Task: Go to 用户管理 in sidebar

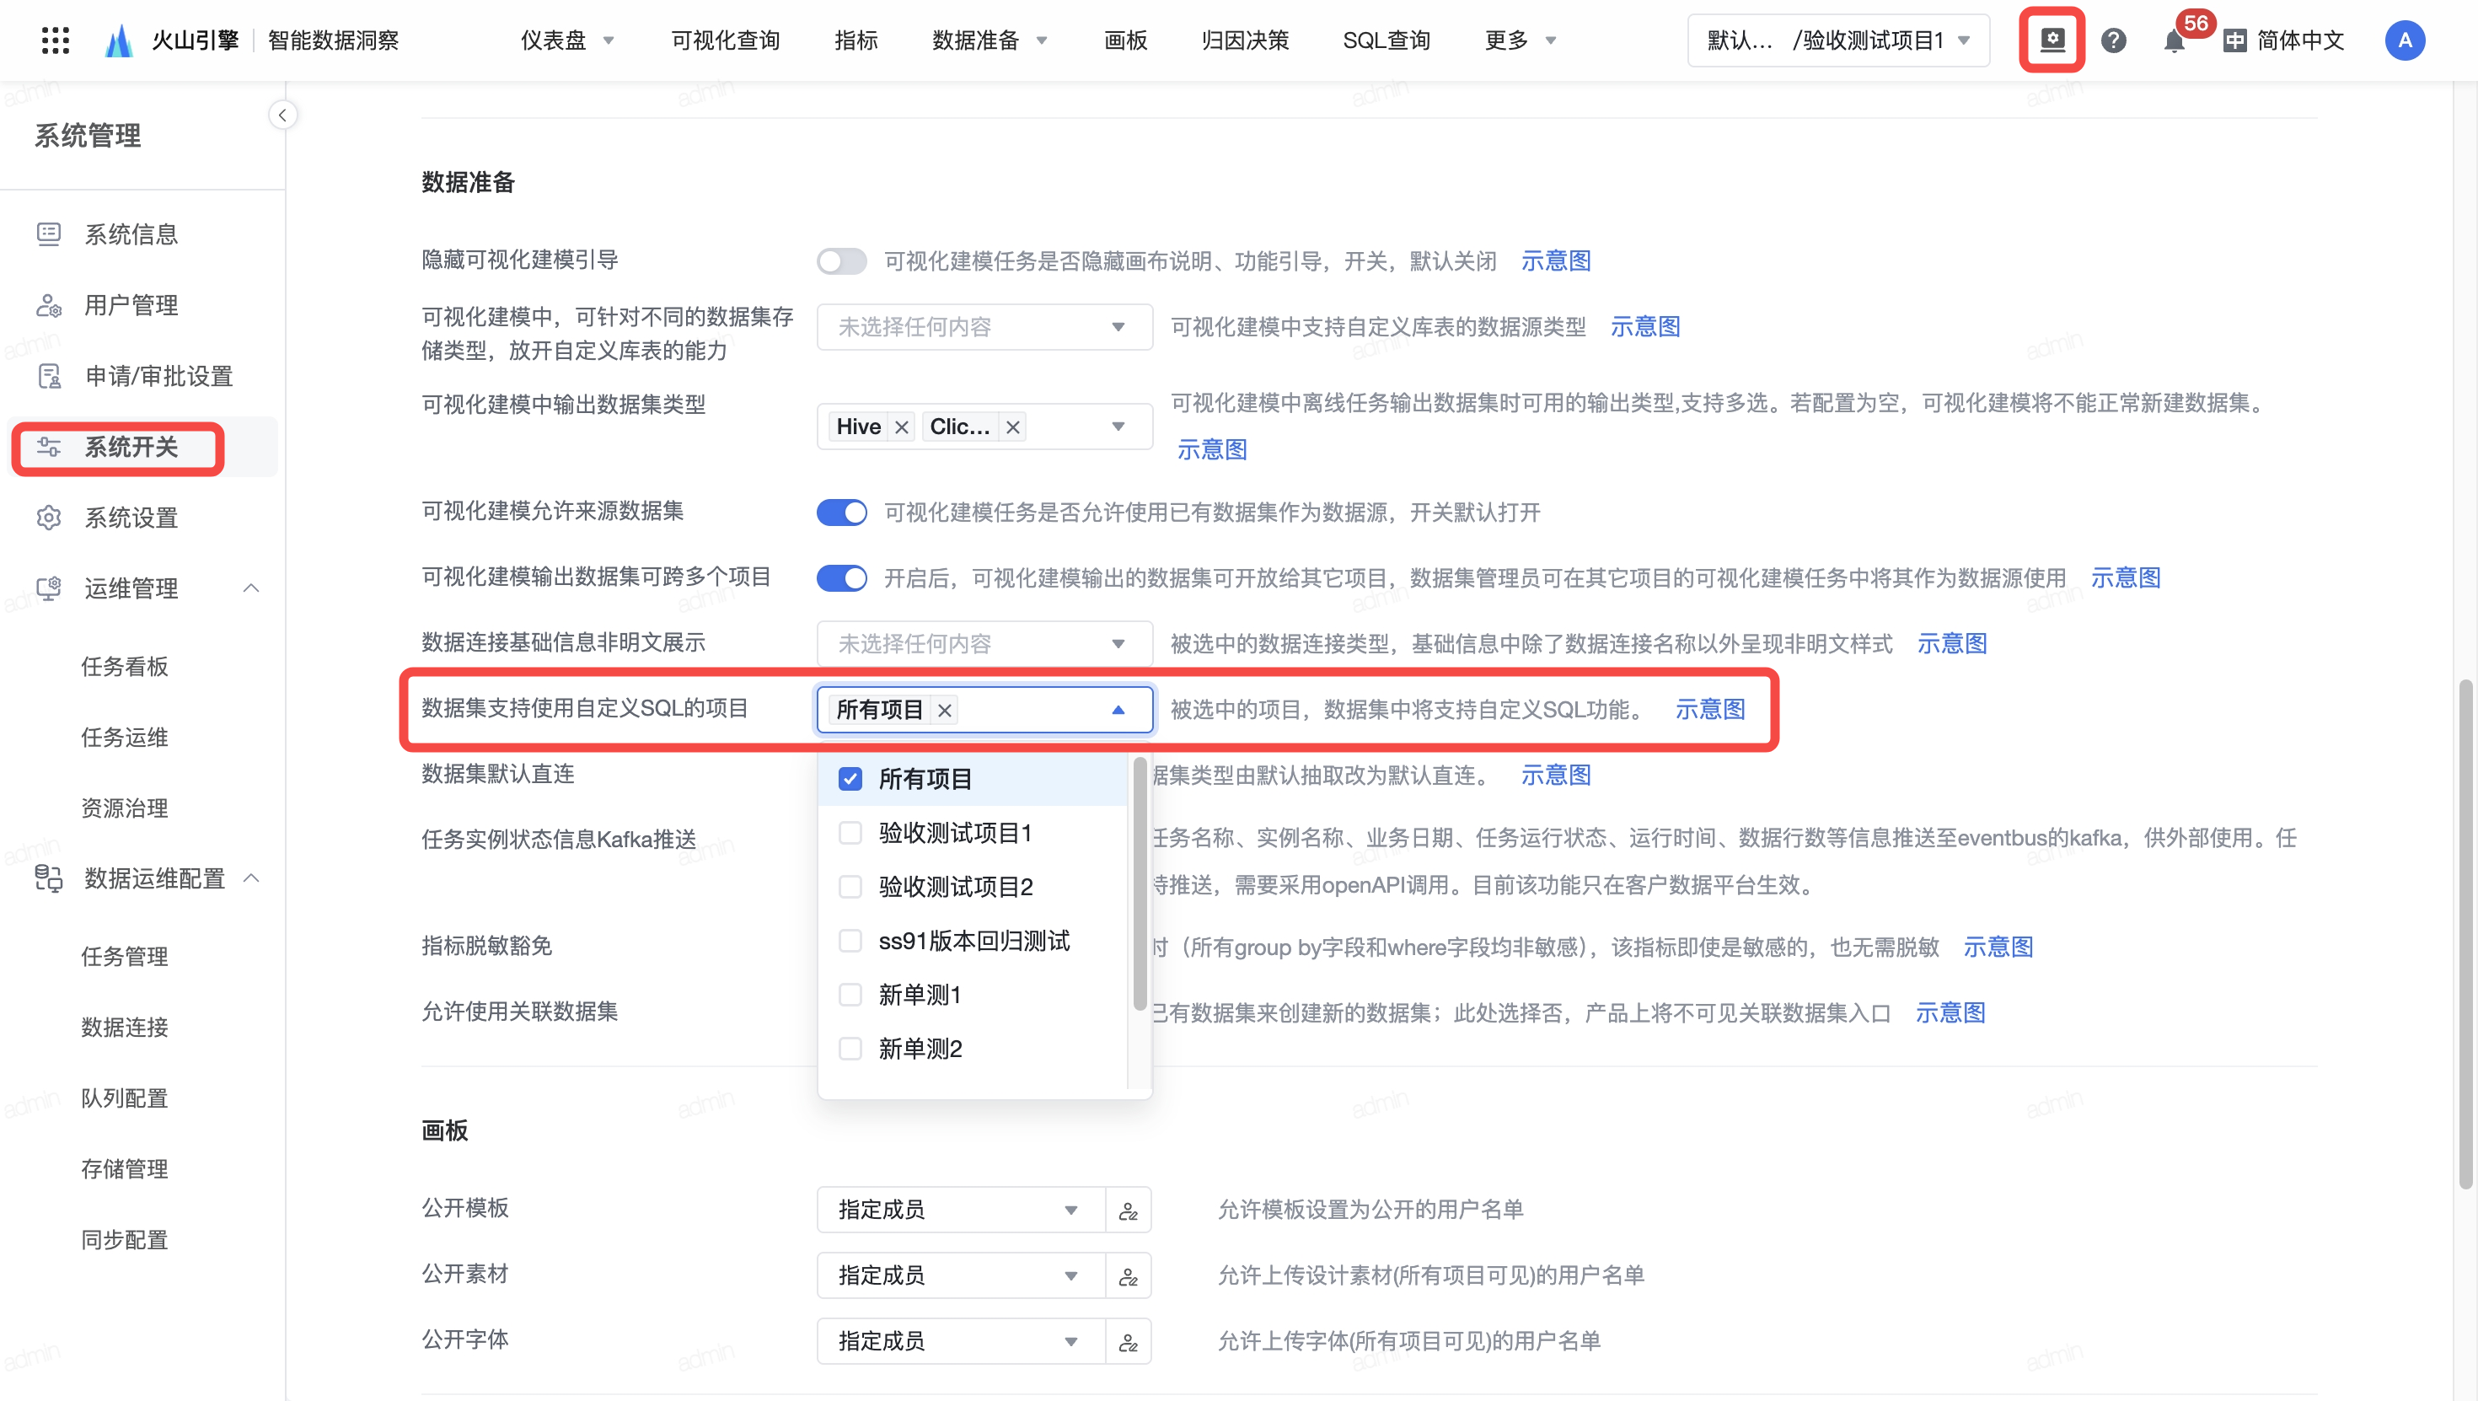Action: [x=131, y=305]
